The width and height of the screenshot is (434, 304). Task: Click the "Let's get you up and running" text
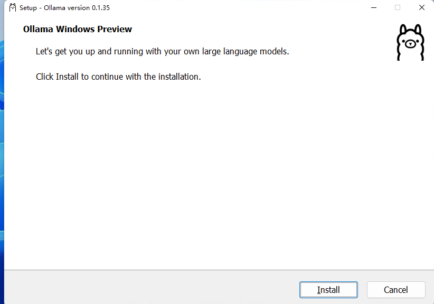coord(162,51)
